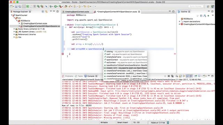223x125 pixels.
Task: Open Package Explorer view menu chevron
Action: [51, 11]
